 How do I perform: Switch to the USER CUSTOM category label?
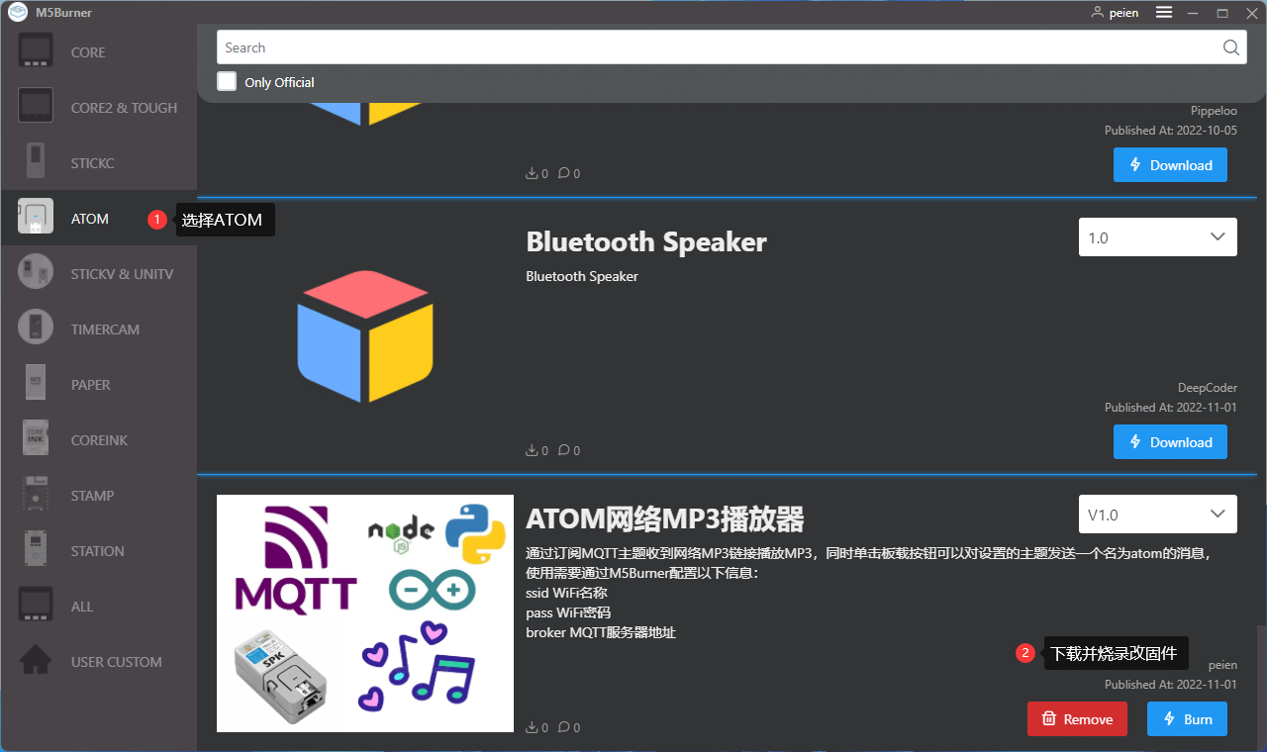coord(117,662)
